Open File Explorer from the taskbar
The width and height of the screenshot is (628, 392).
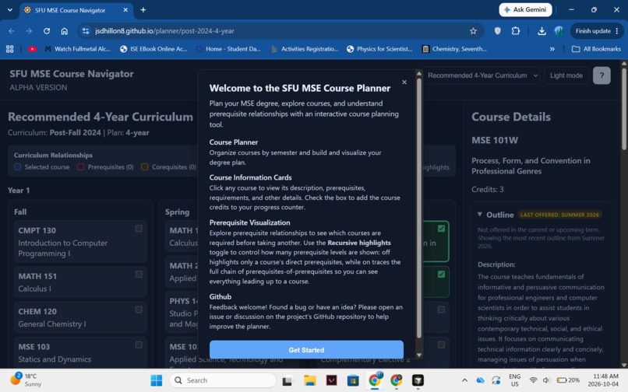(x=309, y=380)
